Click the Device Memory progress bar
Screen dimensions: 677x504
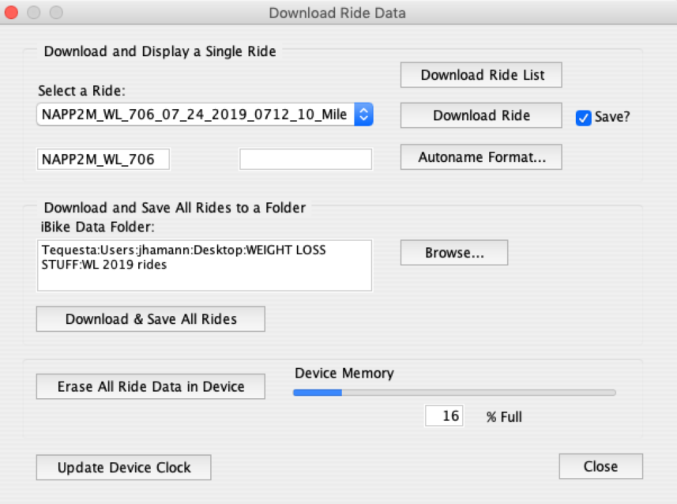pyautogui.click(x=454, y=392)
